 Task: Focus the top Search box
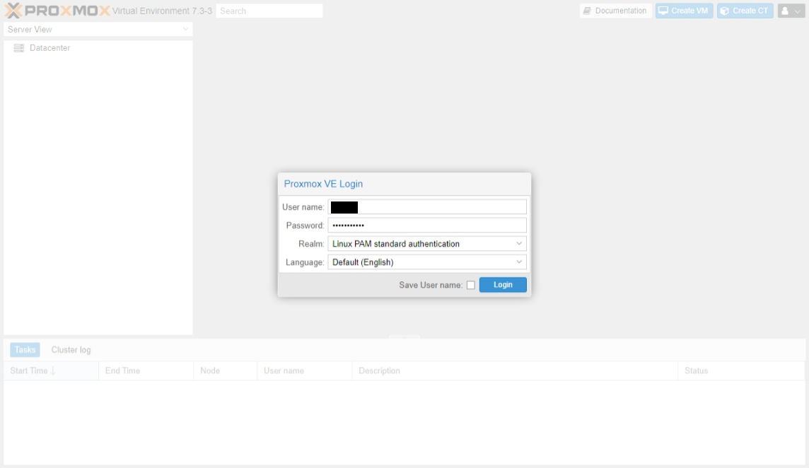(269, 11)
